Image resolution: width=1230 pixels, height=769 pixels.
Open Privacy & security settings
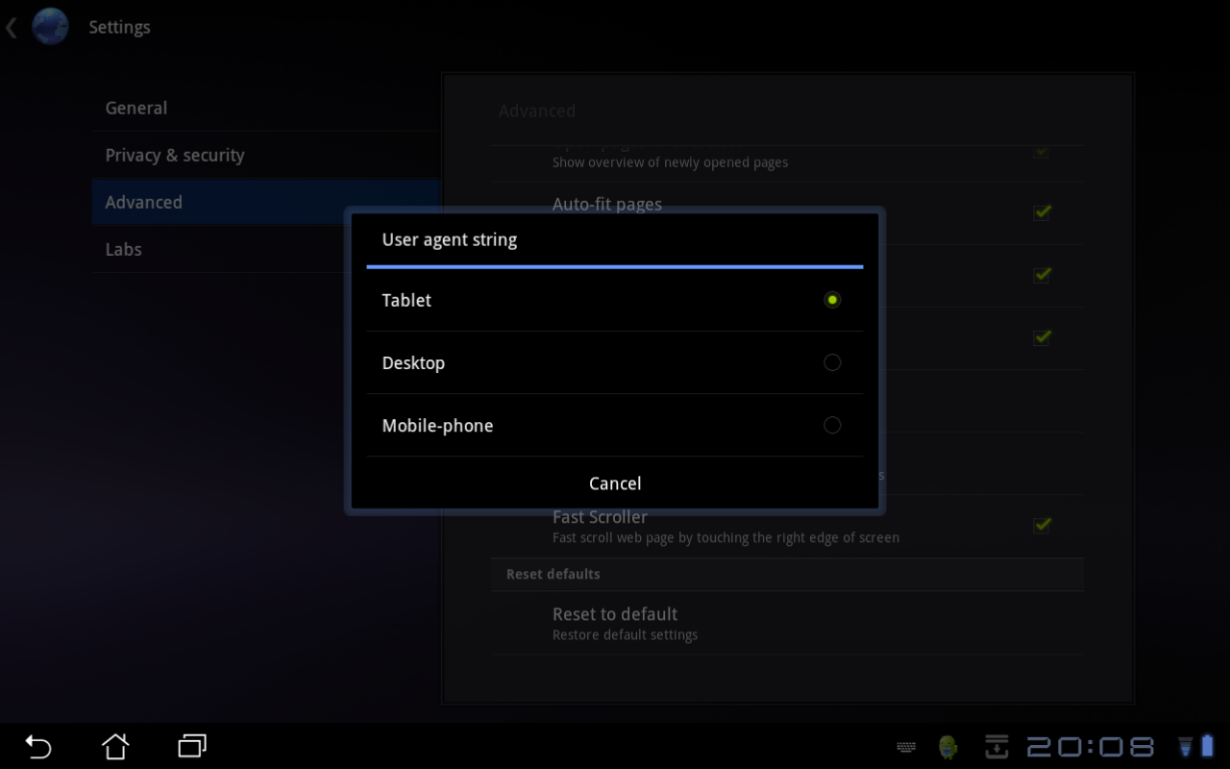click(175, 155)
